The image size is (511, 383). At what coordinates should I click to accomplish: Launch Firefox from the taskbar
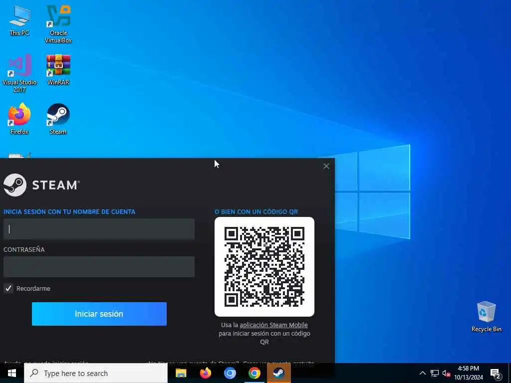[x=205, y=373]
